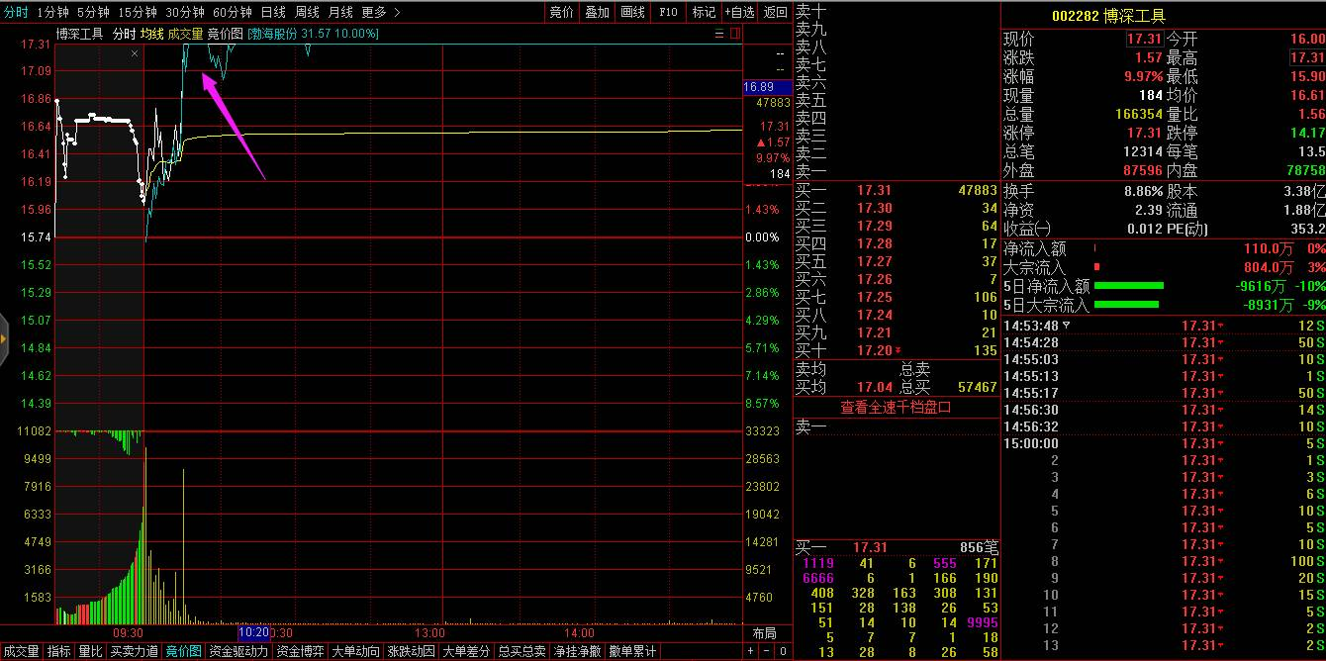Image resolution: width=1326 pixels, height=661 pixels.
Task: Click the minus button in the bottom-right indicator bar
Action: 767,651
